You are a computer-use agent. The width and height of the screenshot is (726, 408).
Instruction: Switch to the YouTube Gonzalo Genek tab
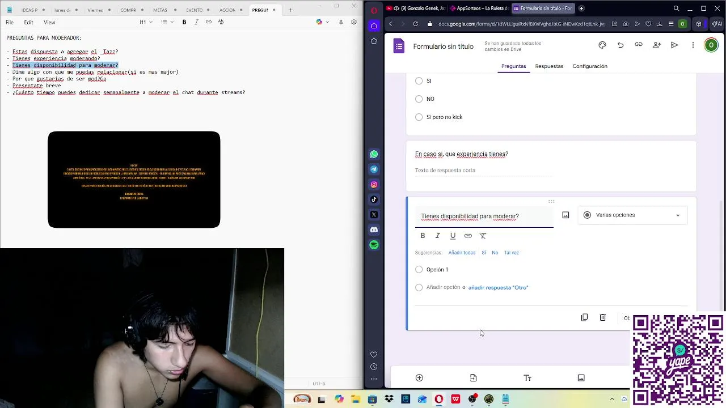pos(416,8)
